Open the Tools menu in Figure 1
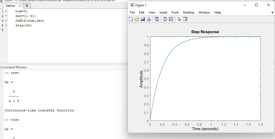The width and height of the screenshot is (275, 139). (175, 13)
